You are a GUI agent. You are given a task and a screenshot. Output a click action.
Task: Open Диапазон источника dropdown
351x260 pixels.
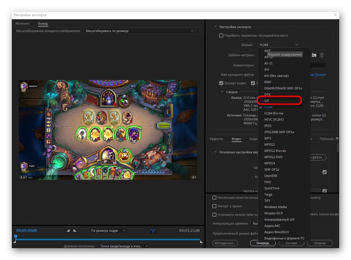(x=124, y=246)
